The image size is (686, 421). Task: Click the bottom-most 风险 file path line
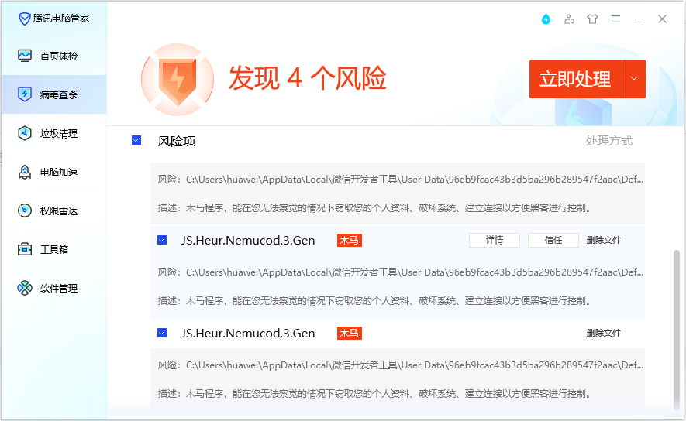pyautogui.click(x=400, y=365)
